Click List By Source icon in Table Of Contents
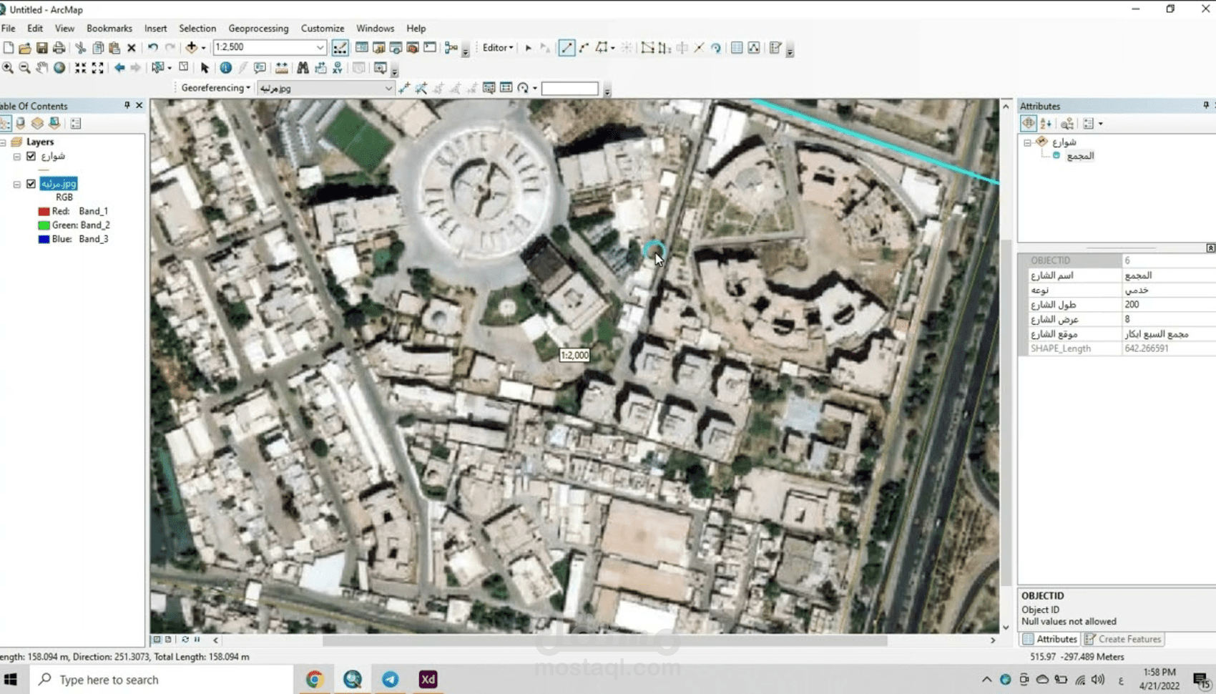 [x=21, y=123]
